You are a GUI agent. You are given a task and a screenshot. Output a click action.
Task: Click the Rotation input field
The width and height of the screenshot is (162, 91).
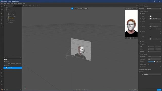click(155, 52)
